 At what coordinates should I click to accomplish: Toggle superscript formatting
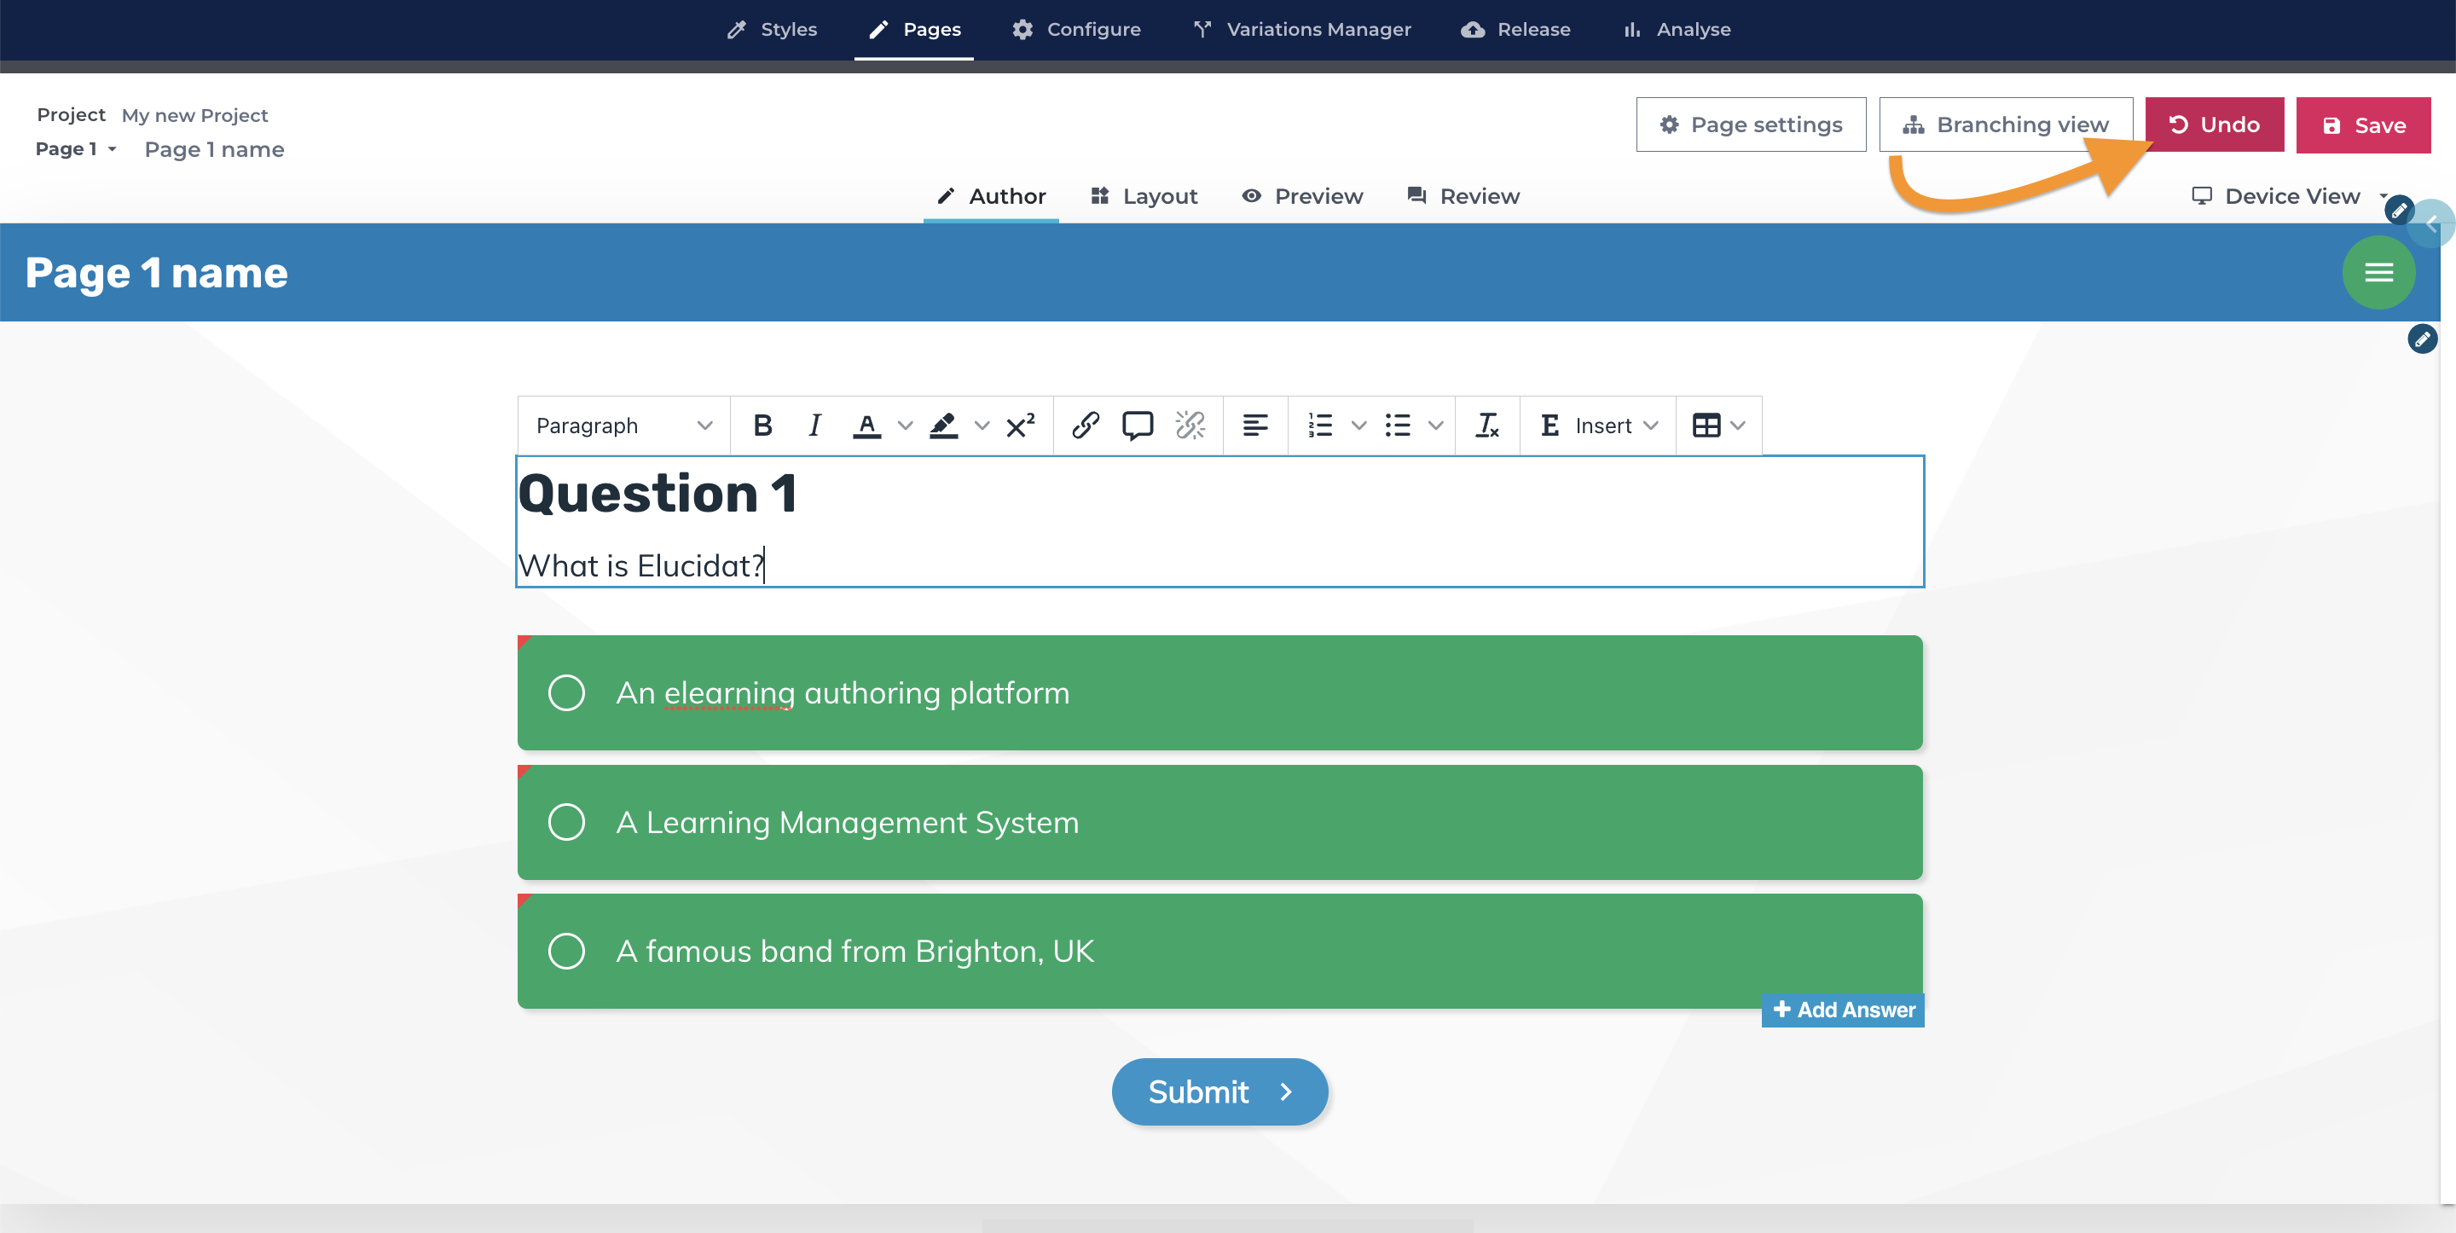(1020, 425)
